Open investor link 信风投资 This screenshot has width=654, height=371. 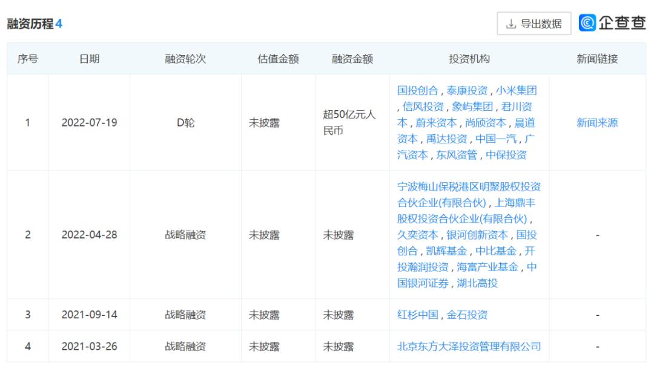pos(423,107)
